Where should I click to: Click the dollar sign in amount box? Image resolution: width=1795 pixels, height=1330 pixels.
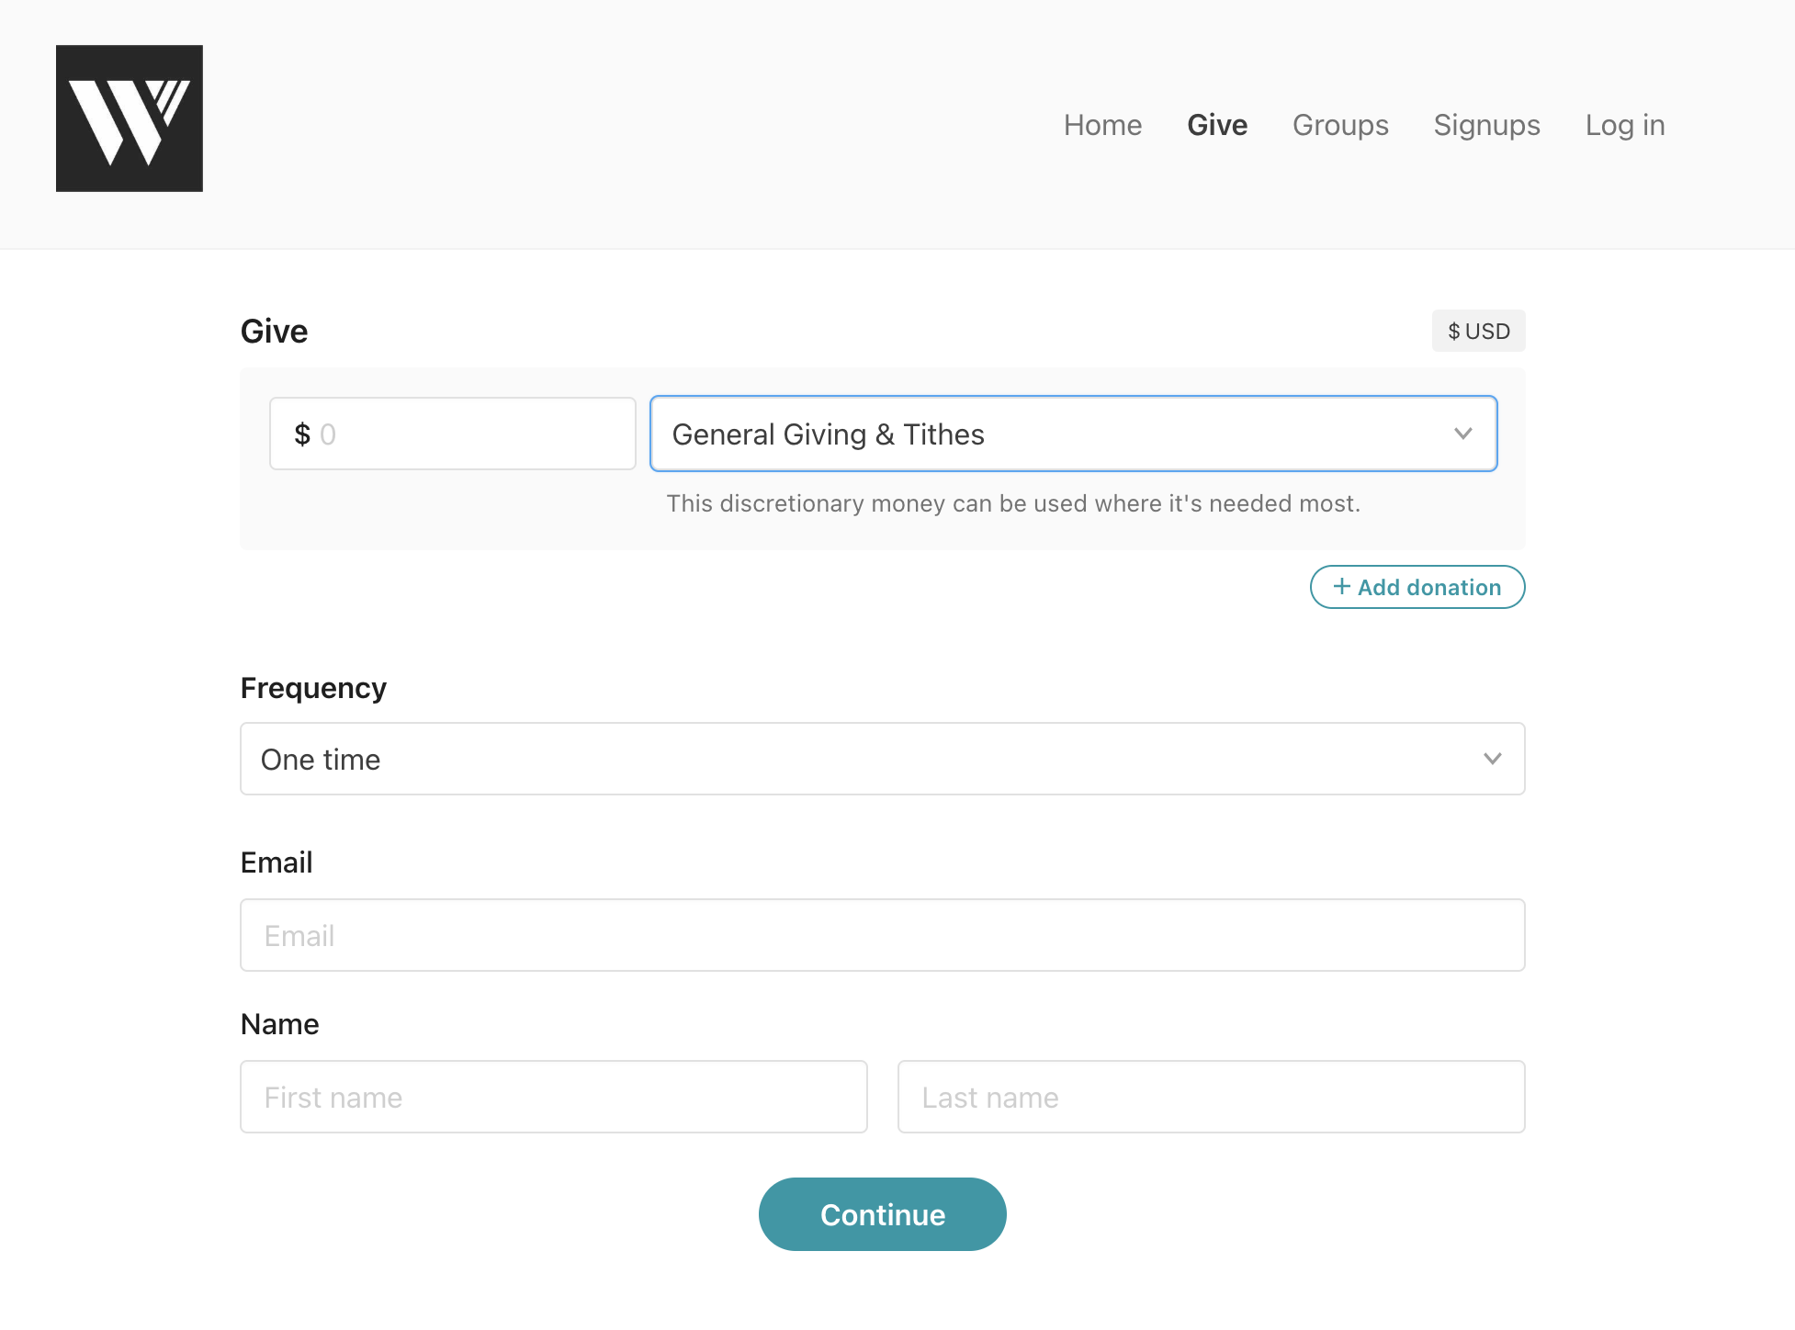(x=301, y=434)
